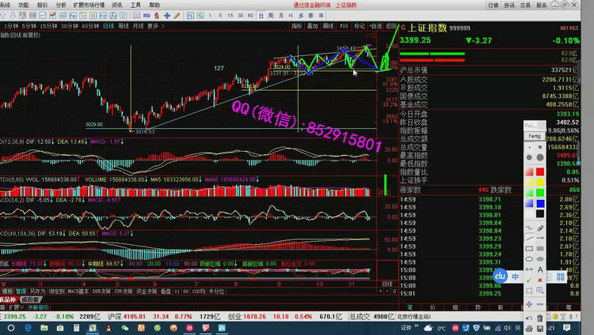
Task: Expand the 更多 periods list
Action: click(x=153, y=25)
